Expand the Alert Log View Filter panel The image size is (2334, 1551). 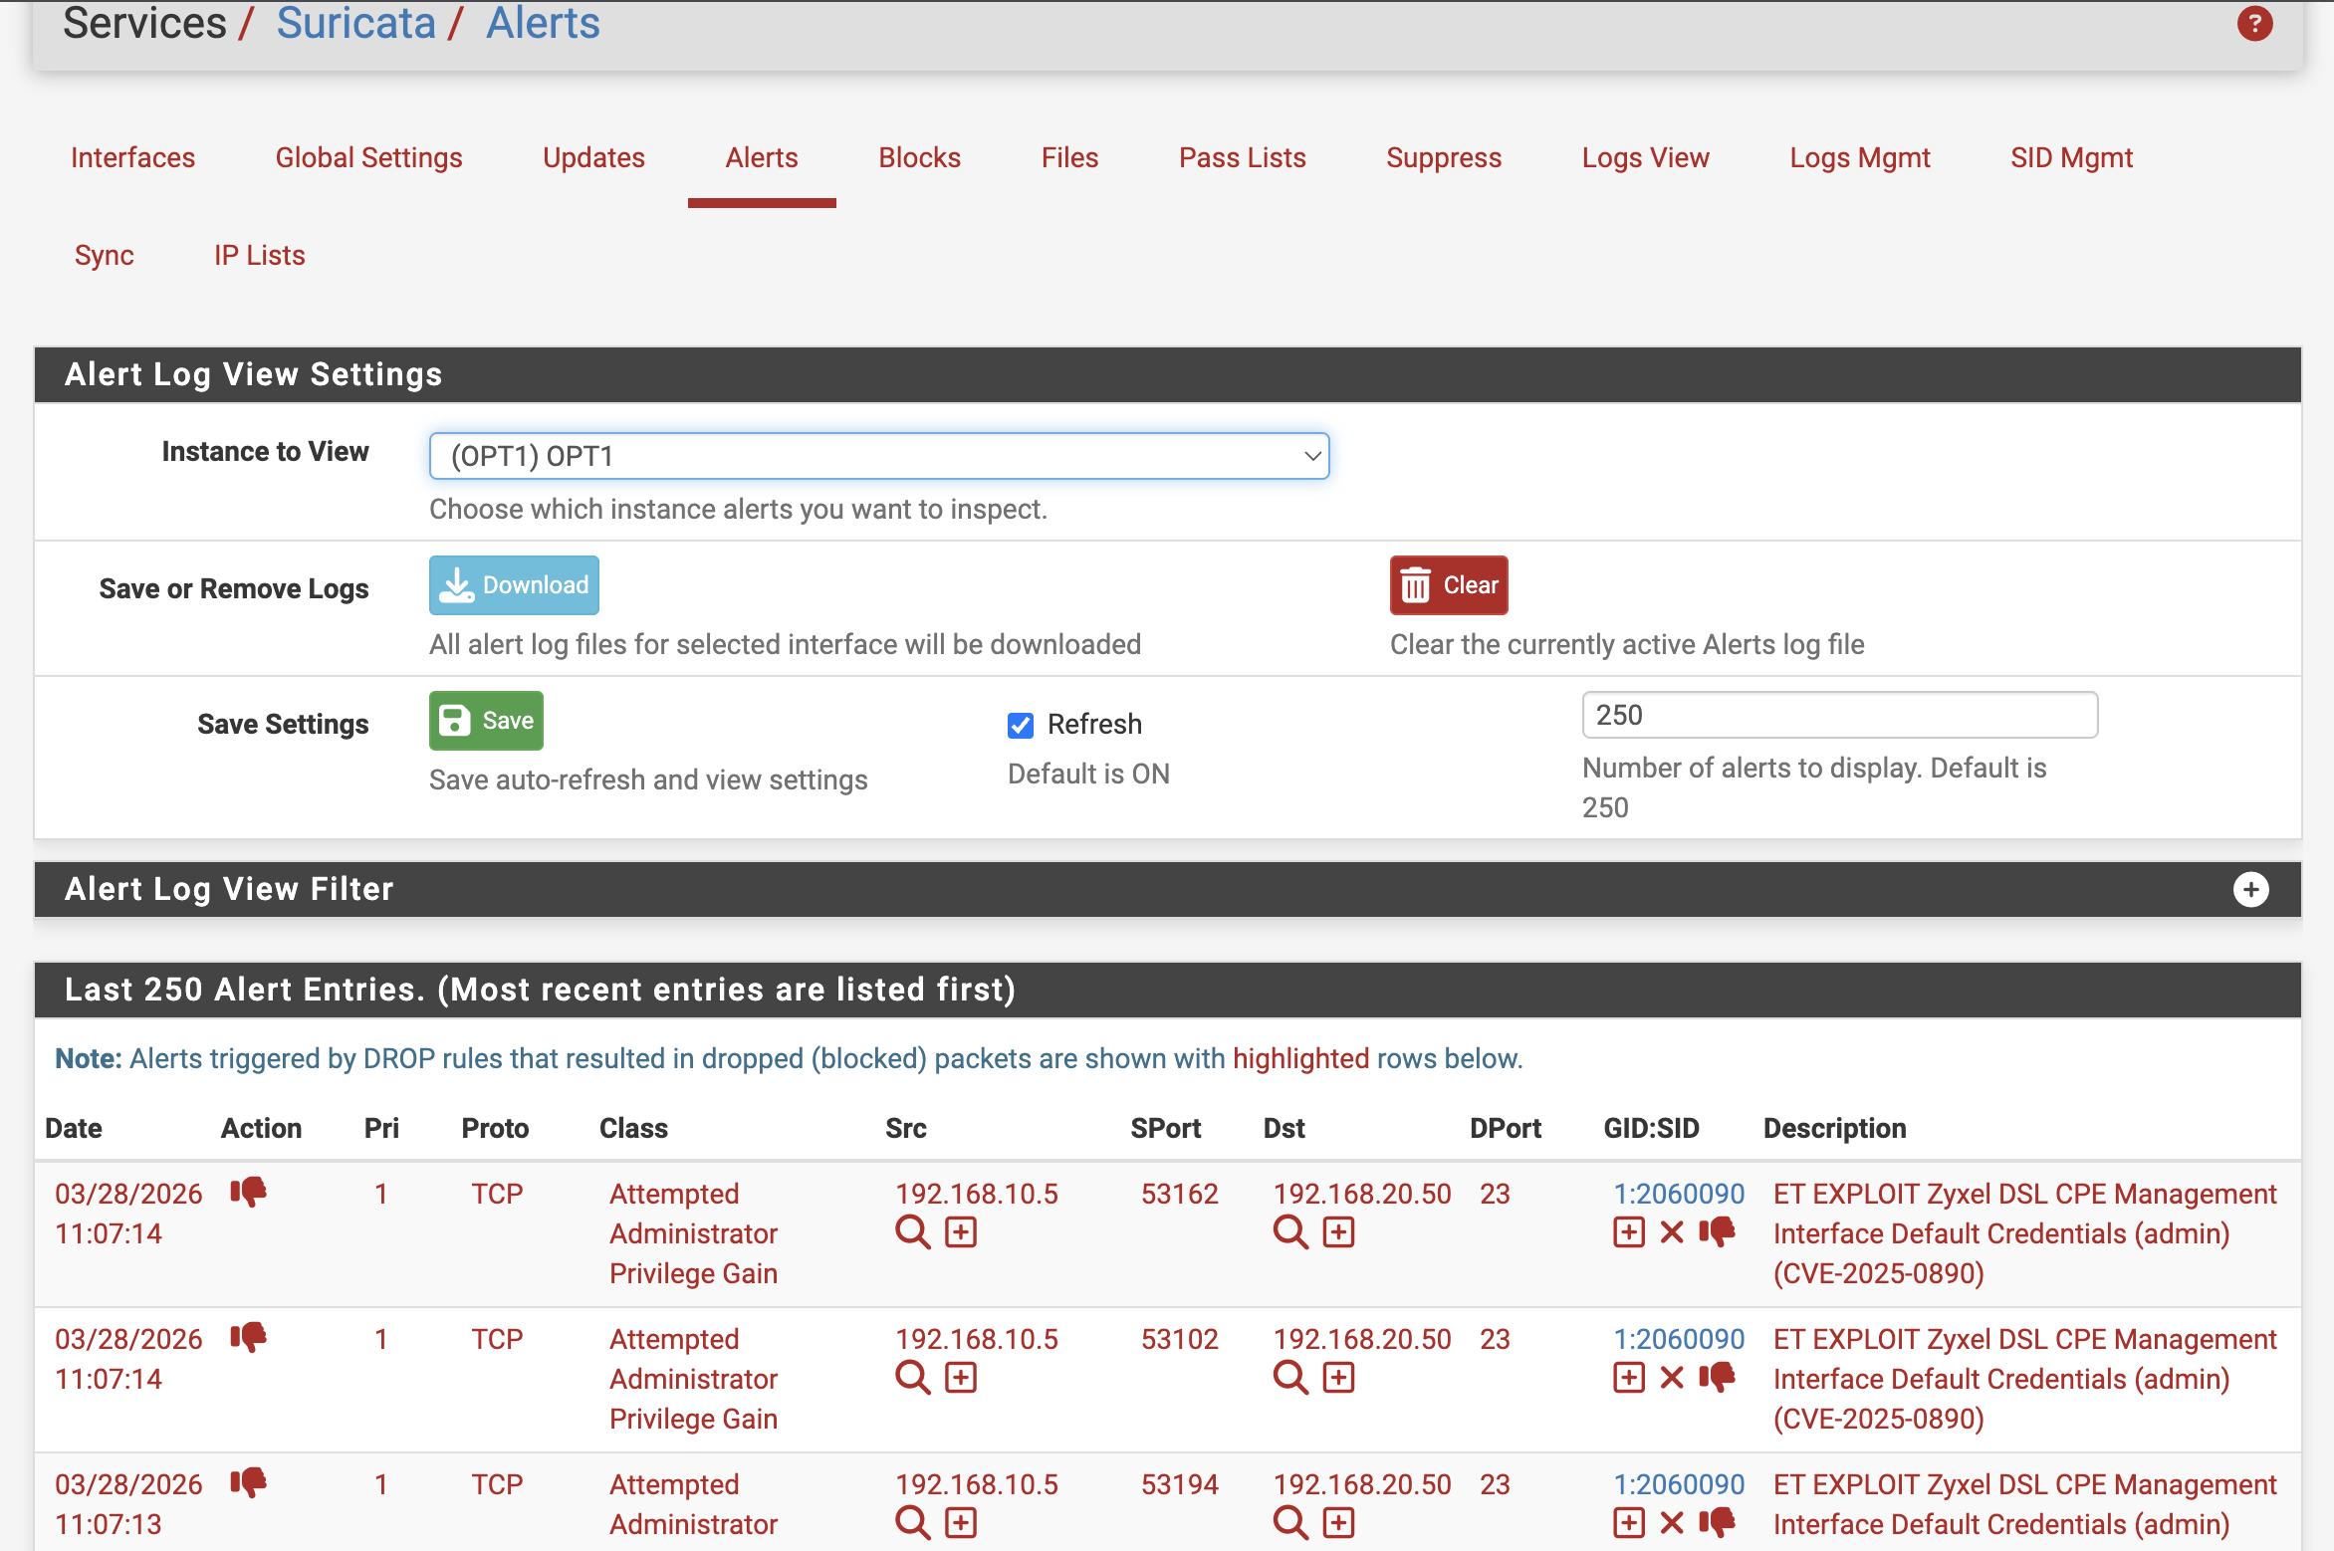click(x=2250, y=889)
